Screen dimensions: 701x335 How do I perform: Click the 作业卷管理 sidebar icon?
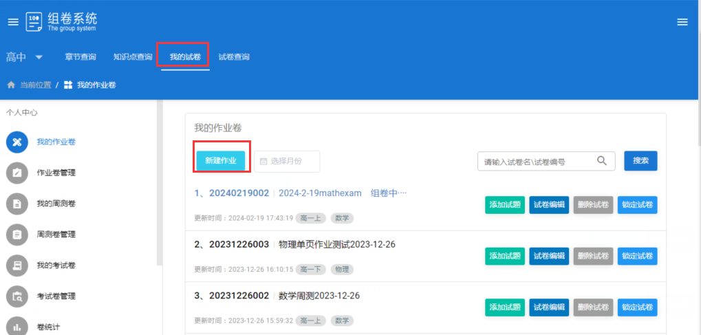[x=17, y=173]
